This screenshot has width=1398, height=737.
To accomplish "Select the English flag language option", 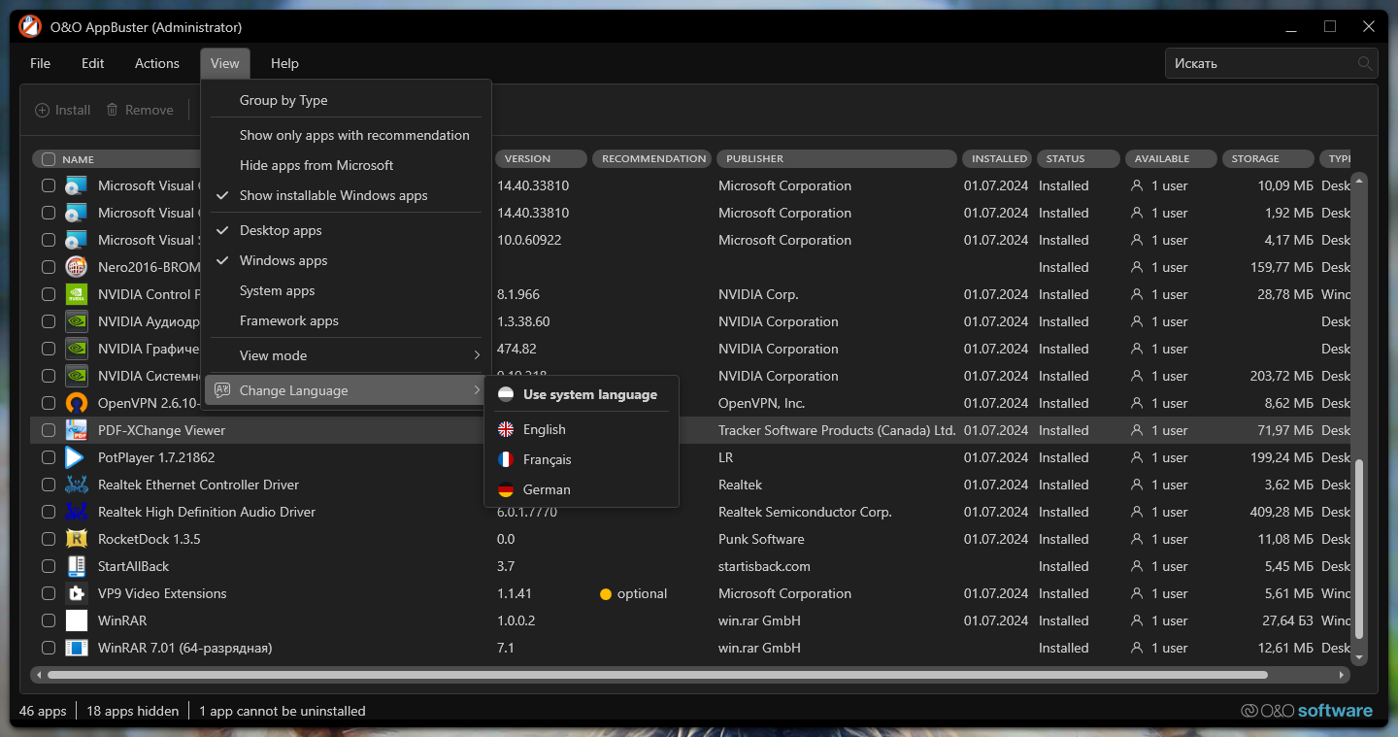I will coord(581,429).
